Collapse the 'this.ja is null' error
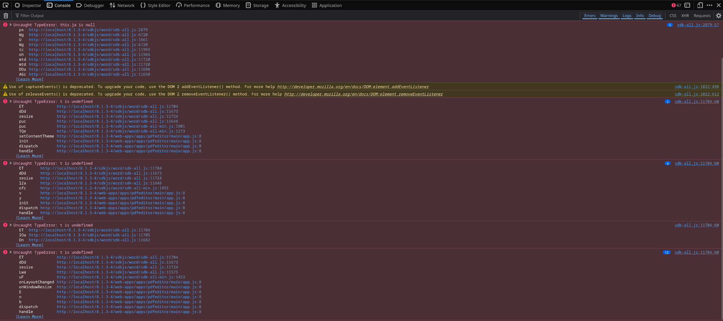The height and width of the screenshot is (321, 723). click(11, 25)
